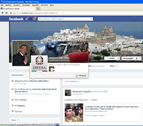Open the DIFESA page logo in the hover card
The image size is (143, 126).
point(39,64)
